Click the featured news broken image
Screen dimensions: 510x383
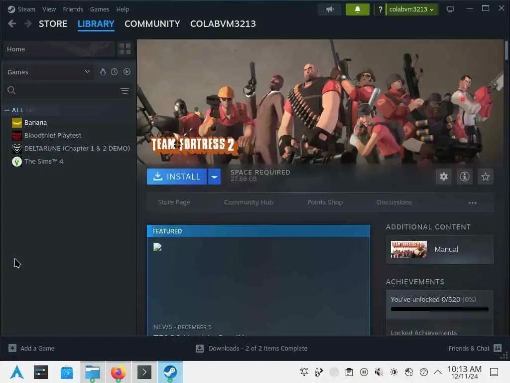tap(157, 247)
